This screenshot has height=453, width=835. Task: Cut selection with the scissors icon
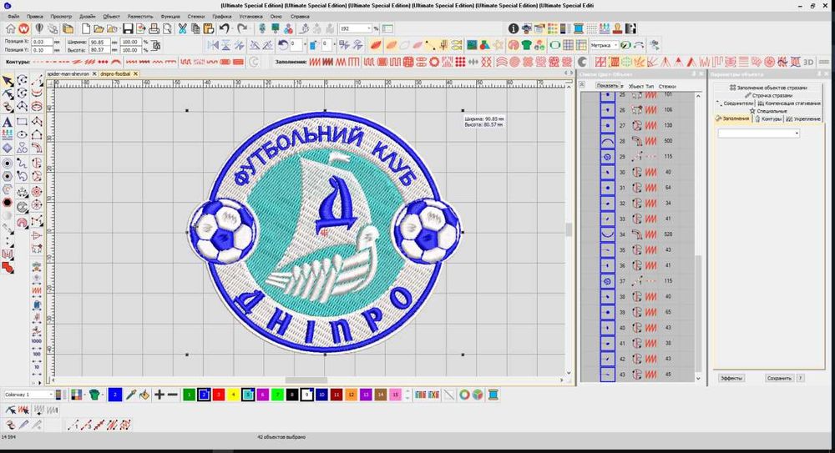tap(182, 28)
